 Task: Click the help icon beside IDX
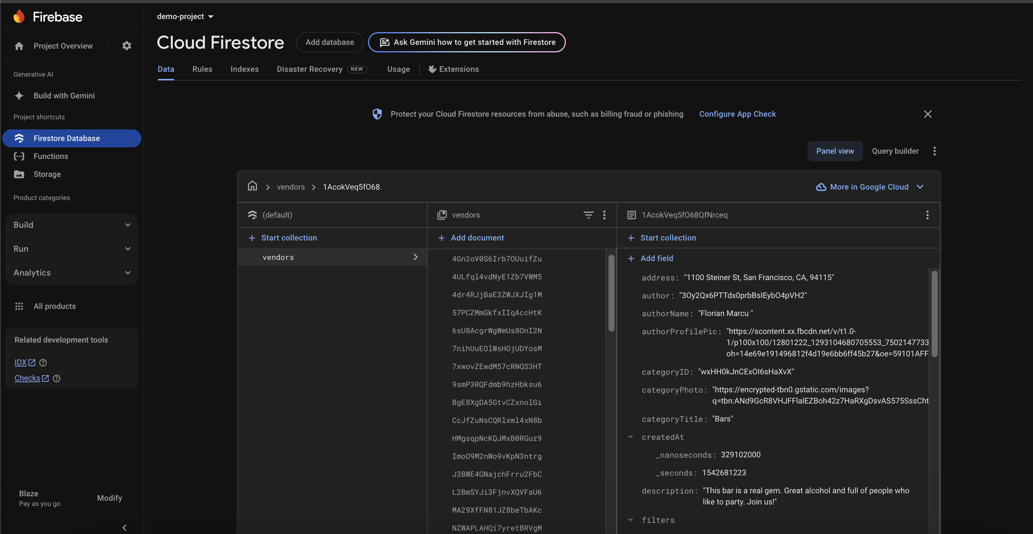[x=43, y=362]
